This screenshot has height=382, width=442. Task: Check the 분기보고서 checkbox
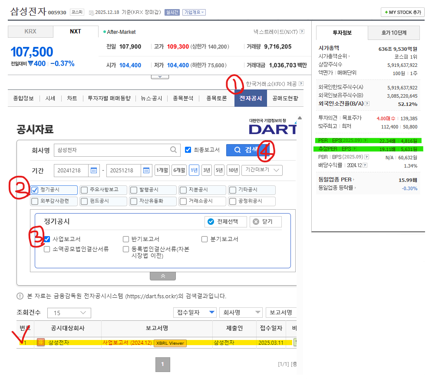click(205, 239)
